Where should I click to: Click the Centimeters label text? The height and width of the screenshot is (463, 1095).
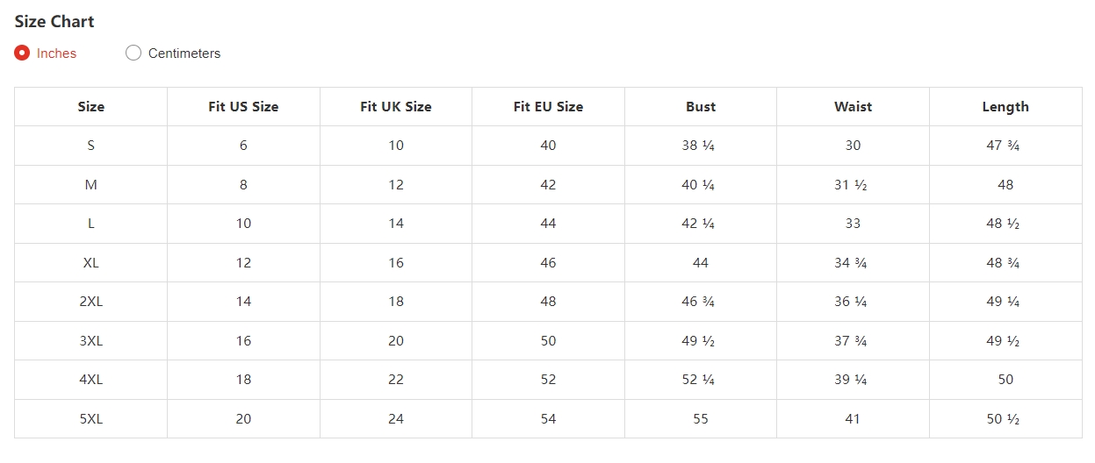point(184,53)
